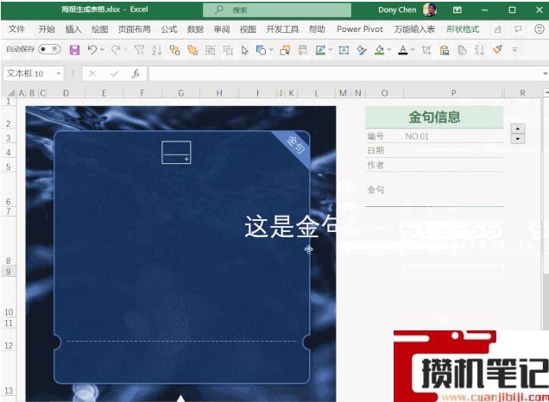
Task: Open the Comments speech bubble icon
Action: point(517,29)
